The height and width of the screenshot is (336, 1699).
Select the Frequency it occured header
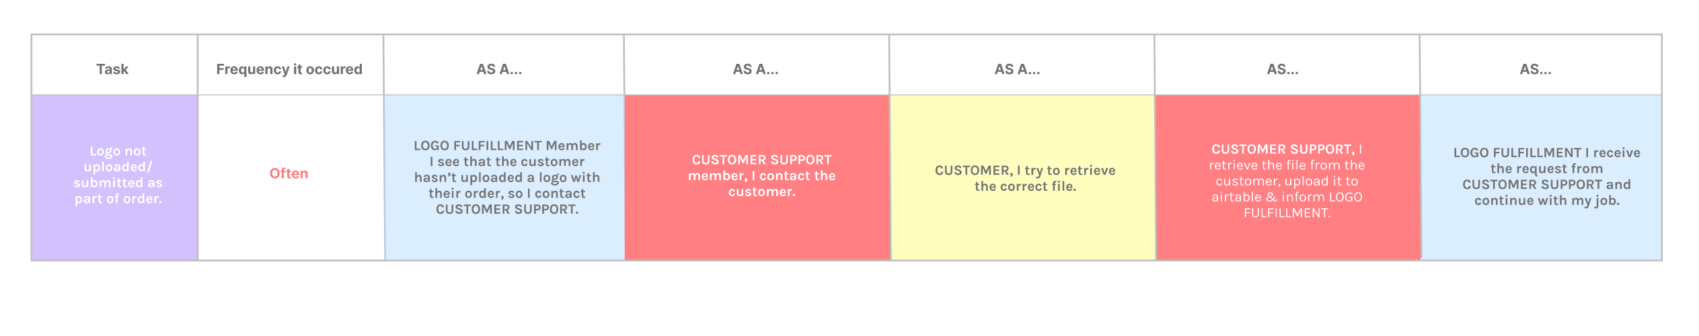[291, 65]
